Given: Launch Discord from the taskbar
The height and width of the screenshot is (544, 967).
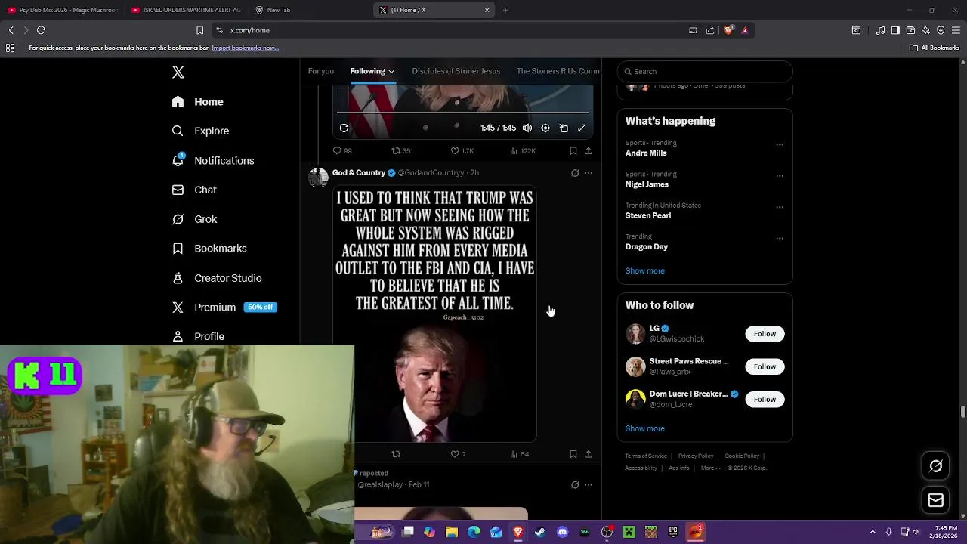Looking at the screenshot, I should point(562,532).
